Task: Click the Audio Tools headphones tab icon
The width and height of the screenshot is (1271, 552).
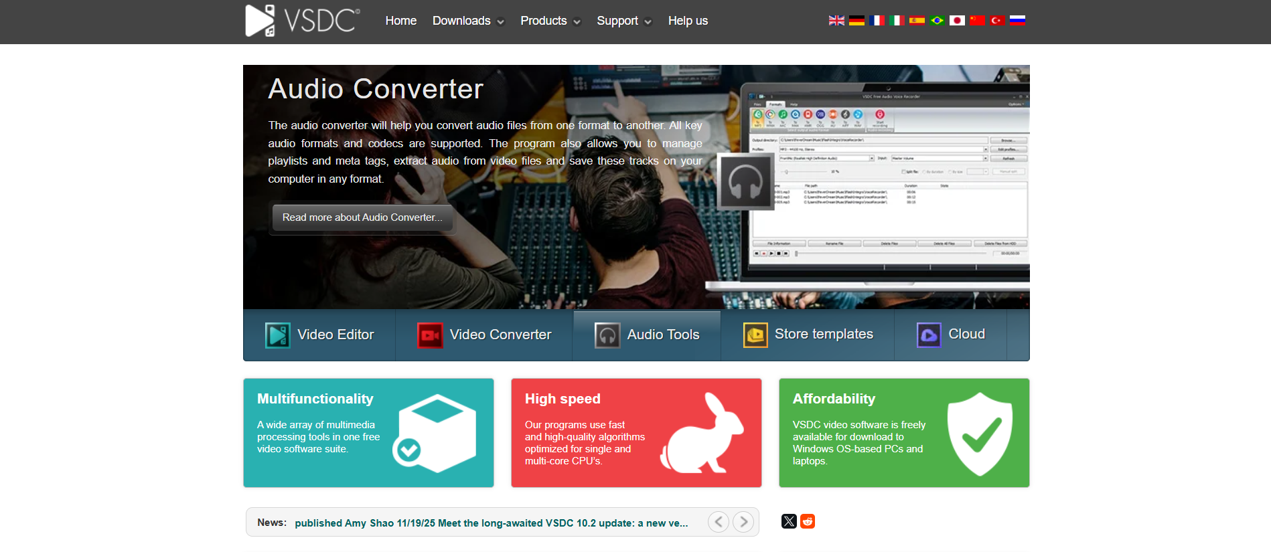Action: coord(607,335)
